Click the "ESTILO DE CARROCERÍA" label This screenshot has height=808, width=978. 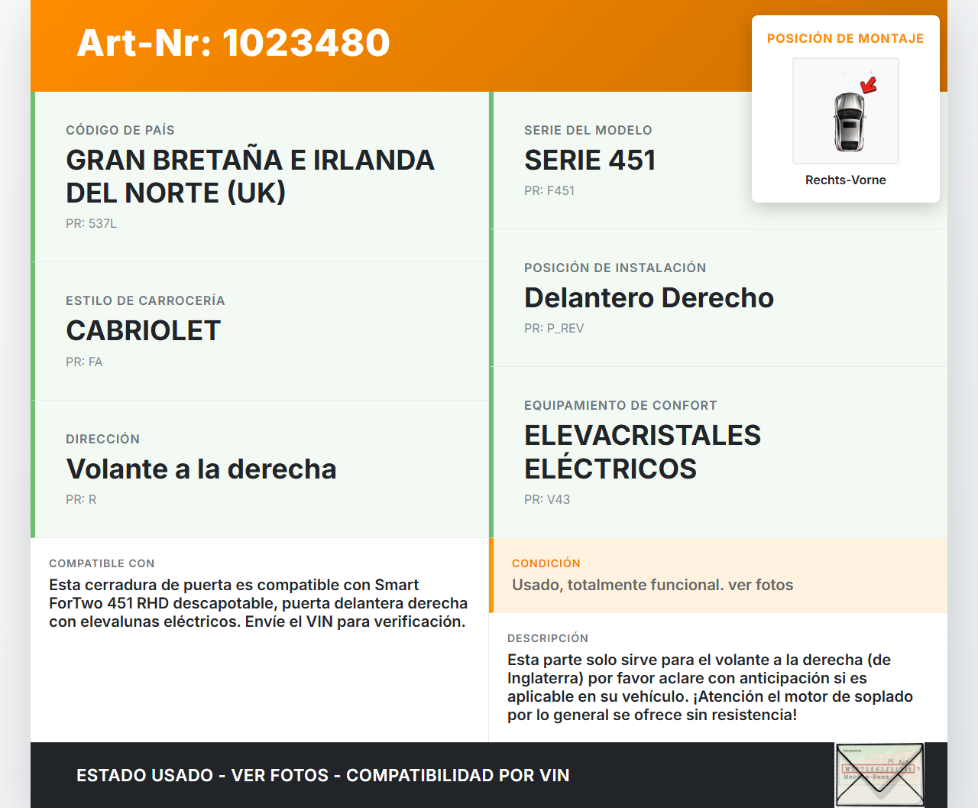[x=145, y=300]
